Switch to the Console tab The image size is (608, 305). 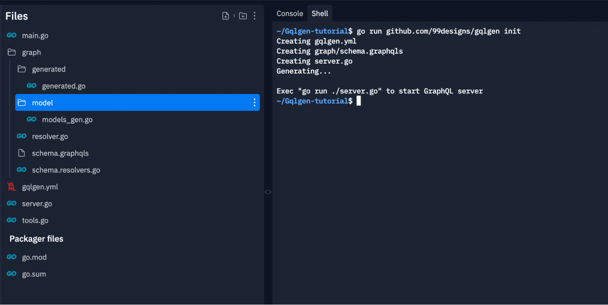[x=289, y=13]
